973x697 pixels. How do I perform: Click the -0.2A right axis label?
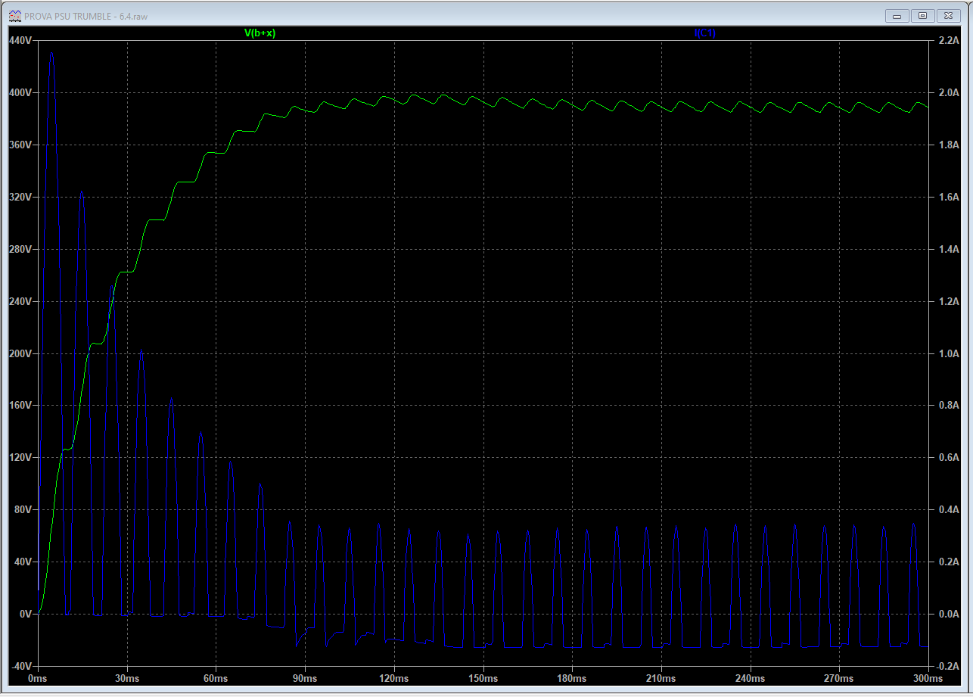947,666
